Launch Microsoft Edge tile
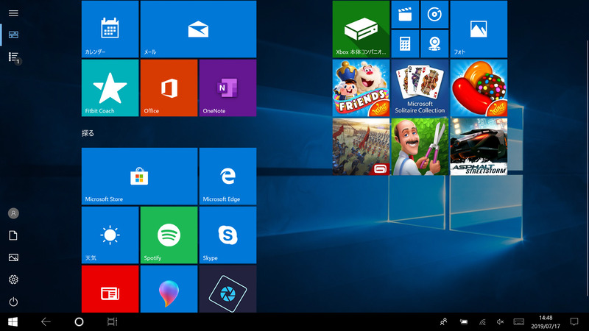The height and width of the screenshot is (331, 589). click(x=228, y=176)
